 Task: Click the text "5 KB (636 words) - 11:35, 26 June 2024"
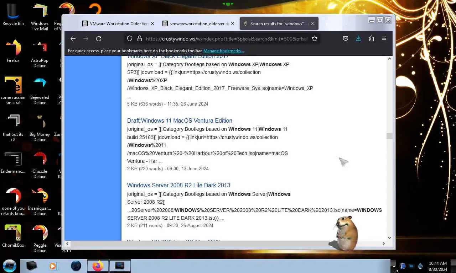pos(168,104)
